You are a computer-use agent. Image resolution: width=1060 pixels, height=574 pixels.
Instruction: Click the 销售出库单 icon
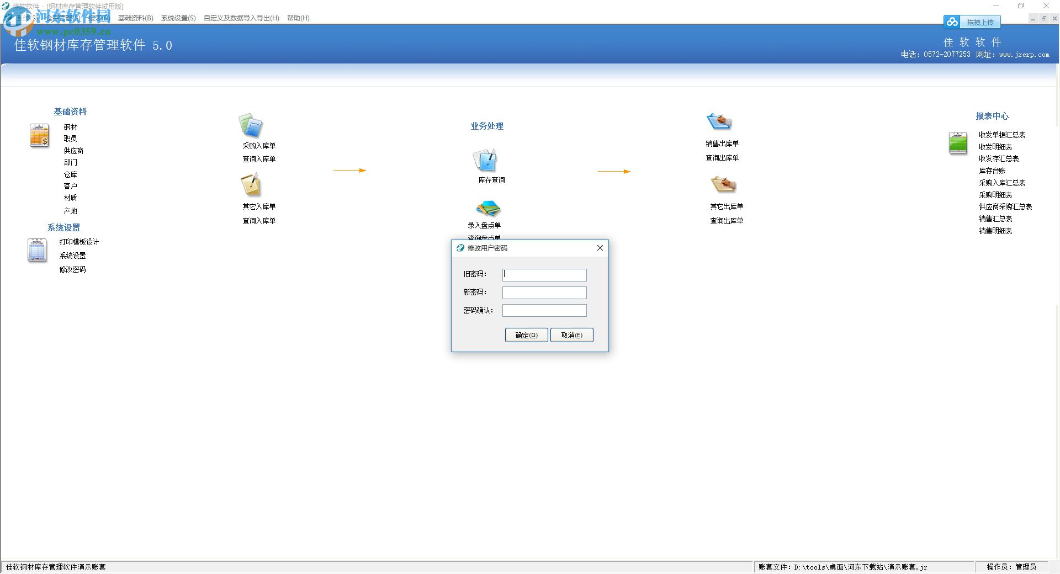pos(719,121)
